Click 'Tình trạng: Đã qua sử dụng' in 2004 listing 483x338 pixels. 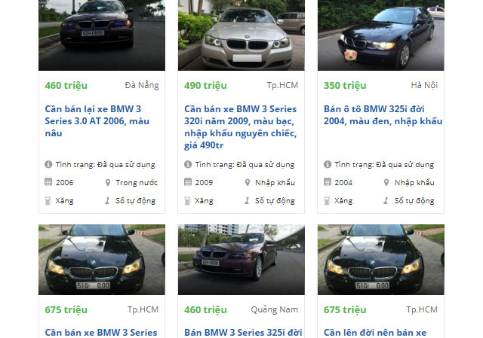click(x=384, y=165)
